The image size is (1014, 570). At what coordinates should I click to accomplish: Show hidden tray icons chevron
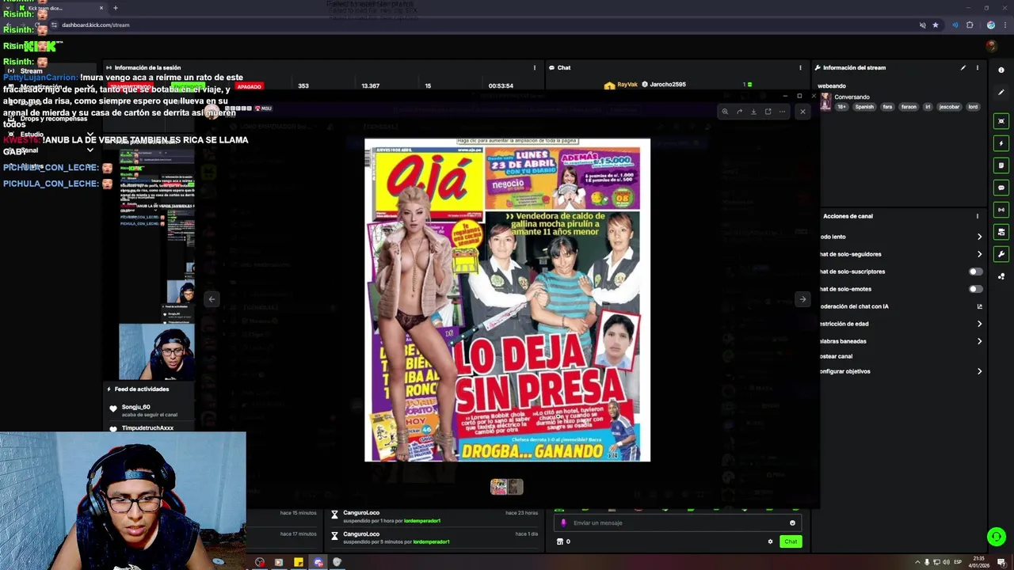pyautogui.click(x=918, y=562)
